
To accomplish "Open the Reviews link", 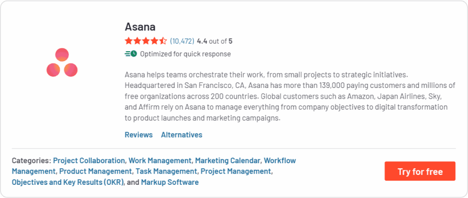I will coord(139,135).
